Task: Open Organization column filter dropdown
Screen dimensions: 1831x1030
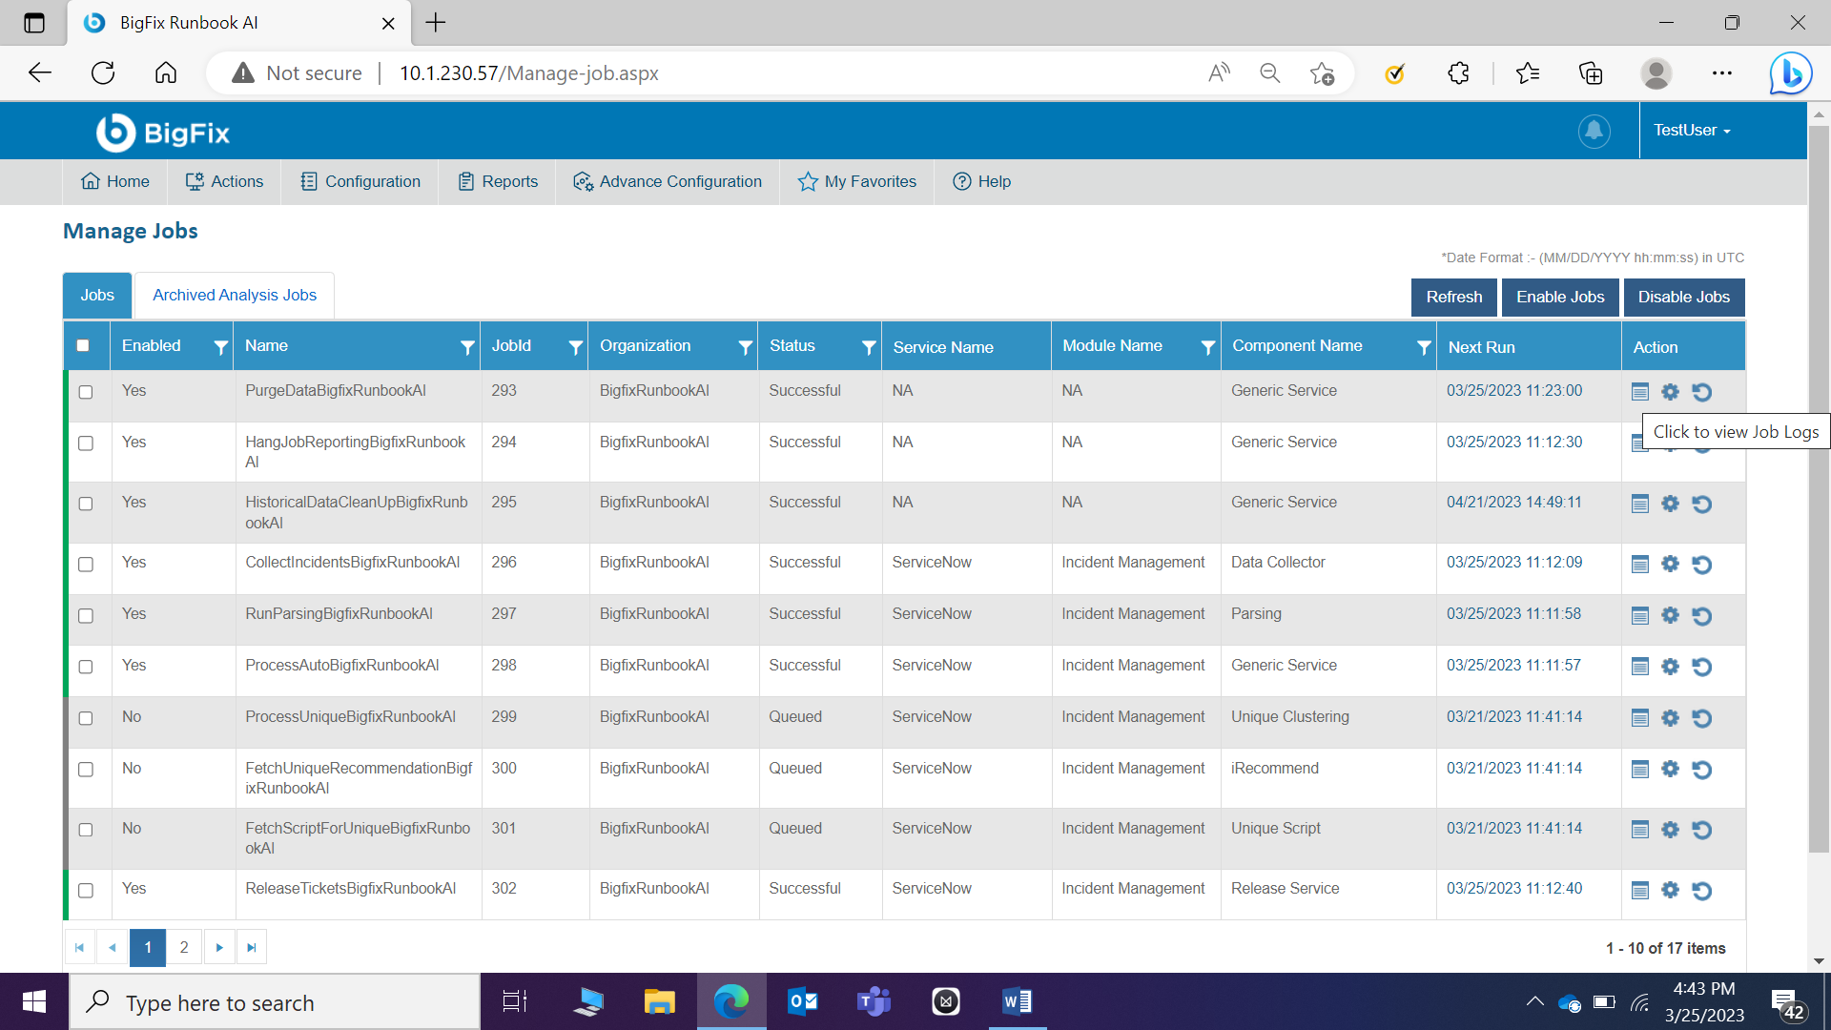Action: [745, 348]
